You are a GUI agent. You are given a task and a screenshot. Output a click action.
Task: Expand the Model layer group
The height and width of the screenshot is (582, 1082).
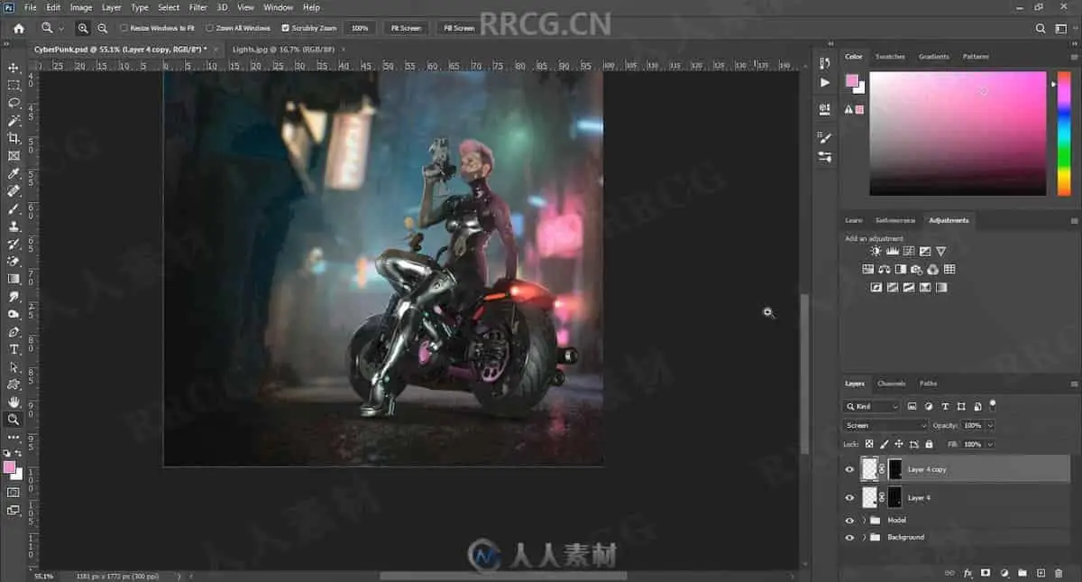864,521
